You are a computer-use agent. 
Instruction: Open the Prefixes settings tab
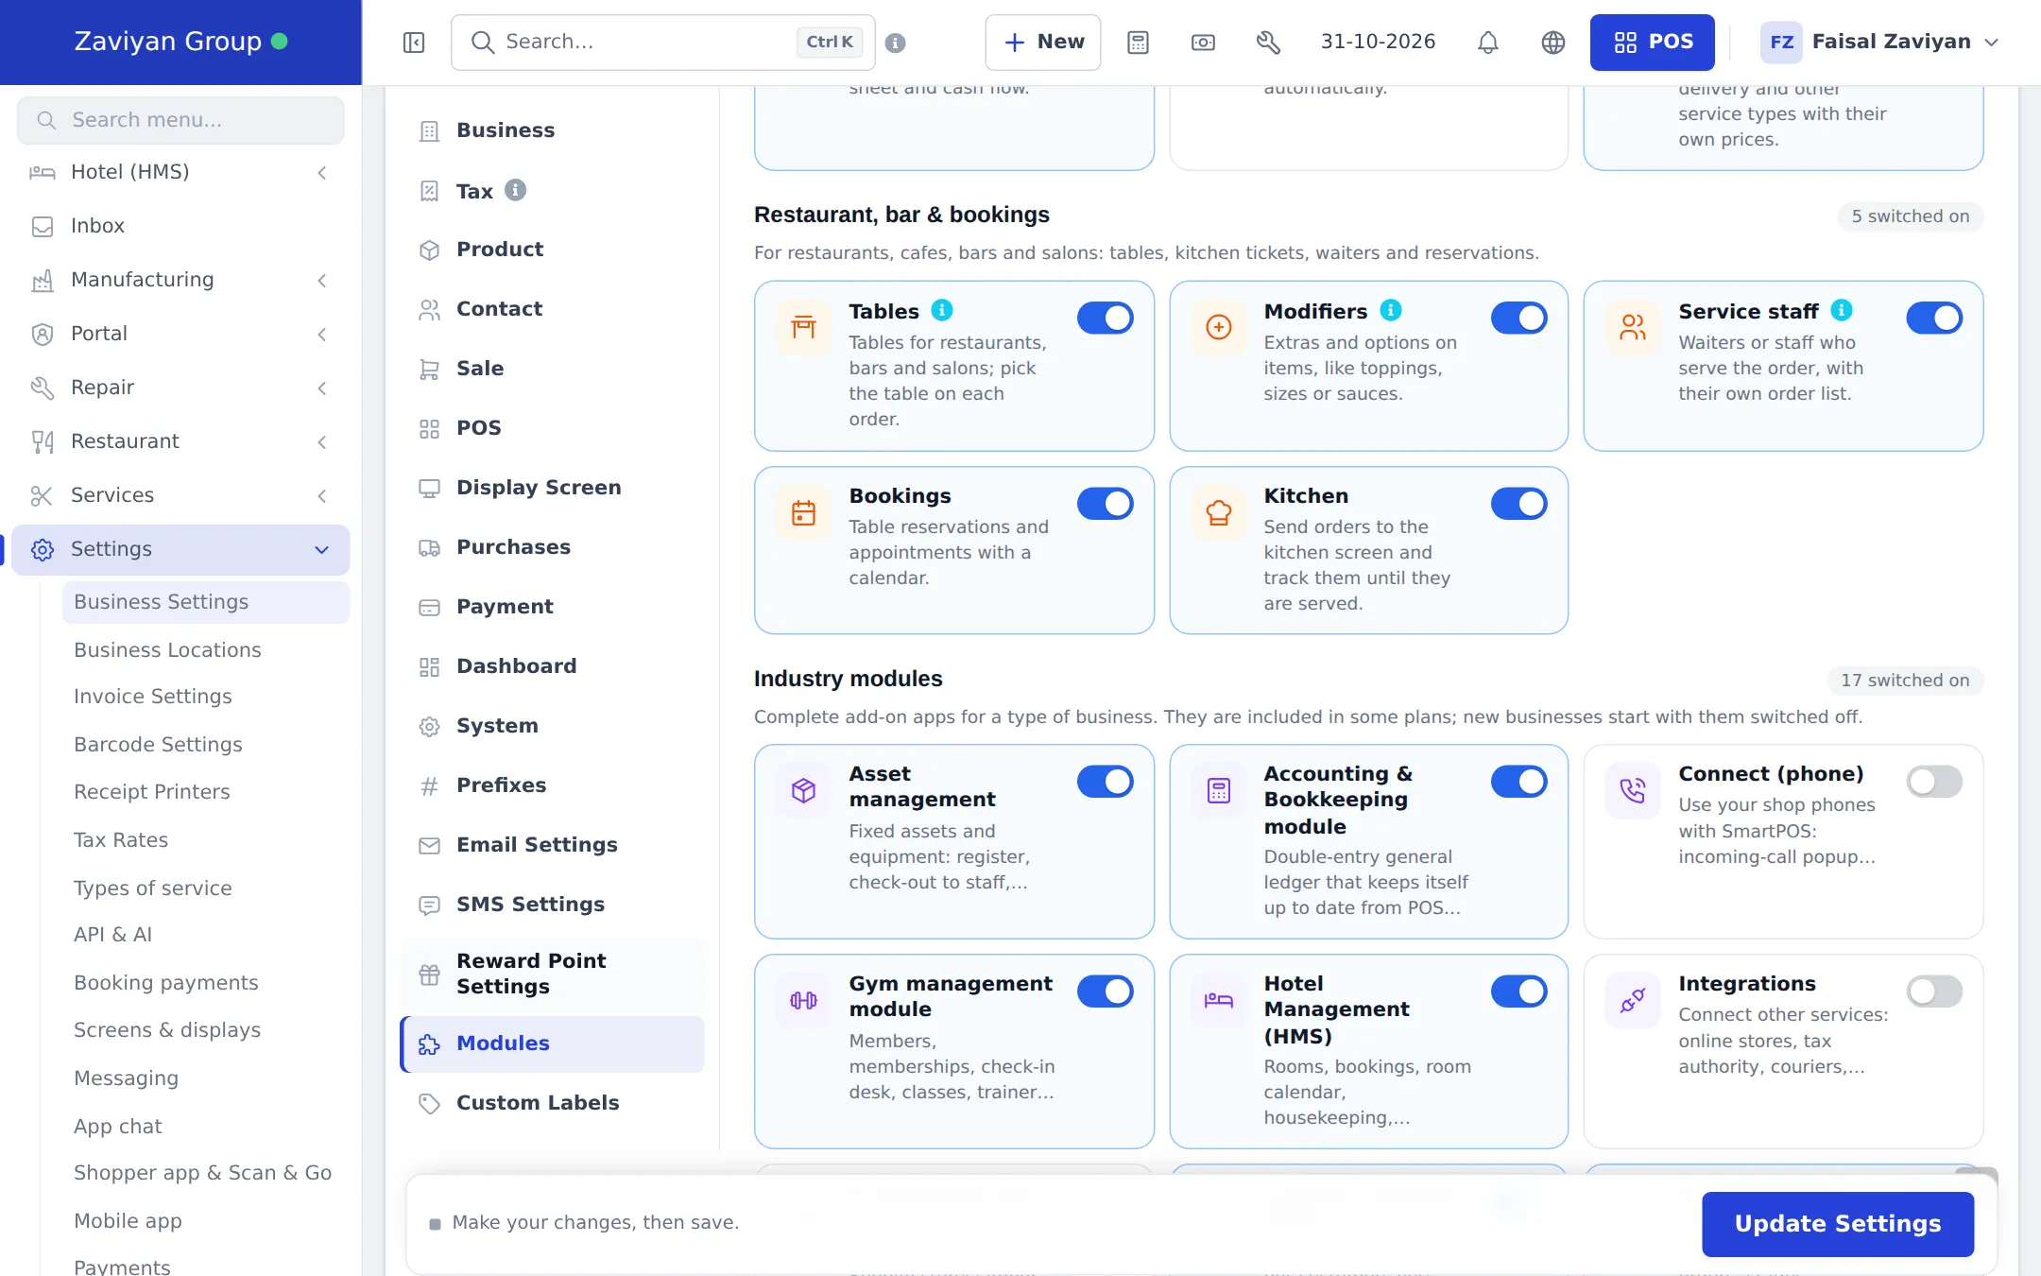tap(553, 785)
